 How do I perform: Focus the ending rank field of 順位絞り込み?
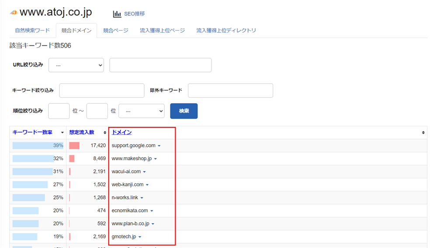point(97,111)
